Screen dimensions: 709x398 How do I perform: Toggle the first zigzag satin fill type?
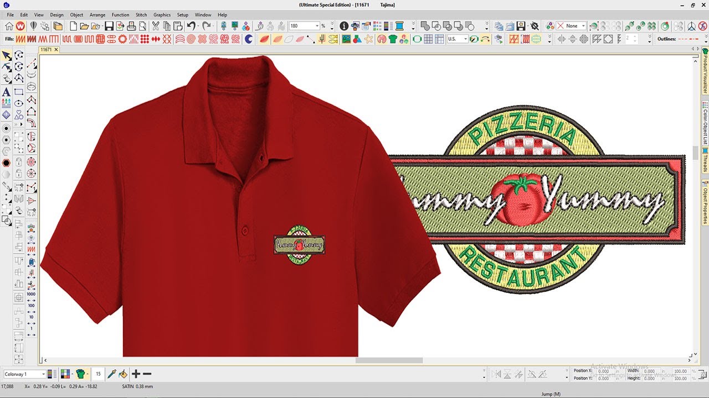(20, 39)
